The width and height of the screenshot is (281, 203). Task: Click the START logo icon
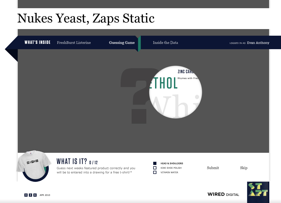click(258, 192)
